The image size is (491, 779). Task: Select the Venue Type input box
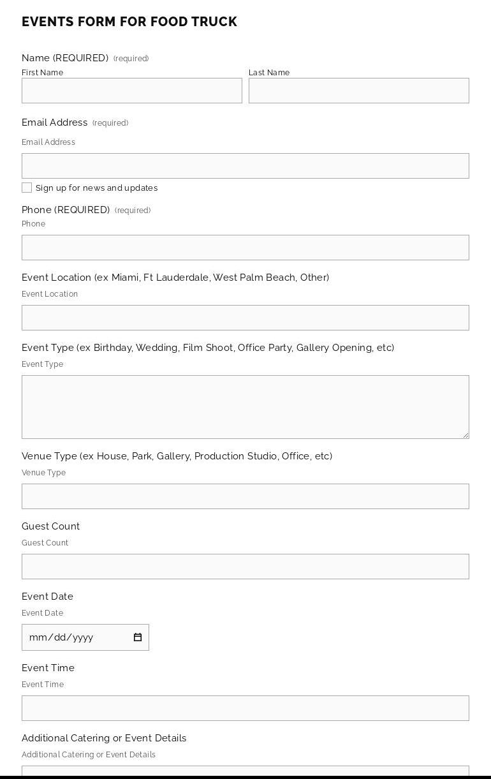[x=246, y=496]
